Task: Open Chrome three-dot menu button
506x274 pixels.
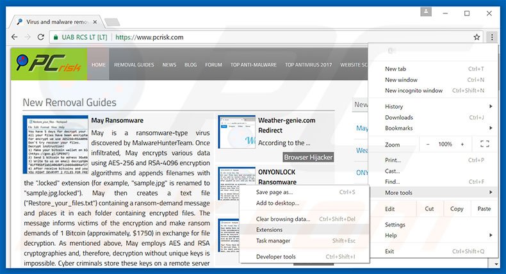Action: tap(492, 37)
